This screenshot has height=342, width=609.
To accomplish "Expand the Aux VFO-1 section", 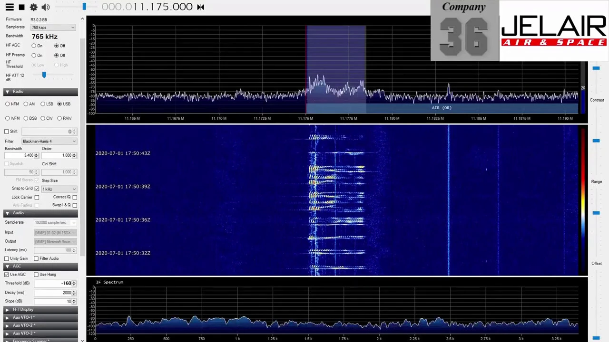I will click(40, 317).
